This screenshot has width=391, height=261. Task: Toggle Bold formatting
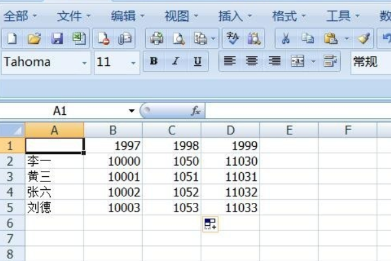[x=154, y=61]
